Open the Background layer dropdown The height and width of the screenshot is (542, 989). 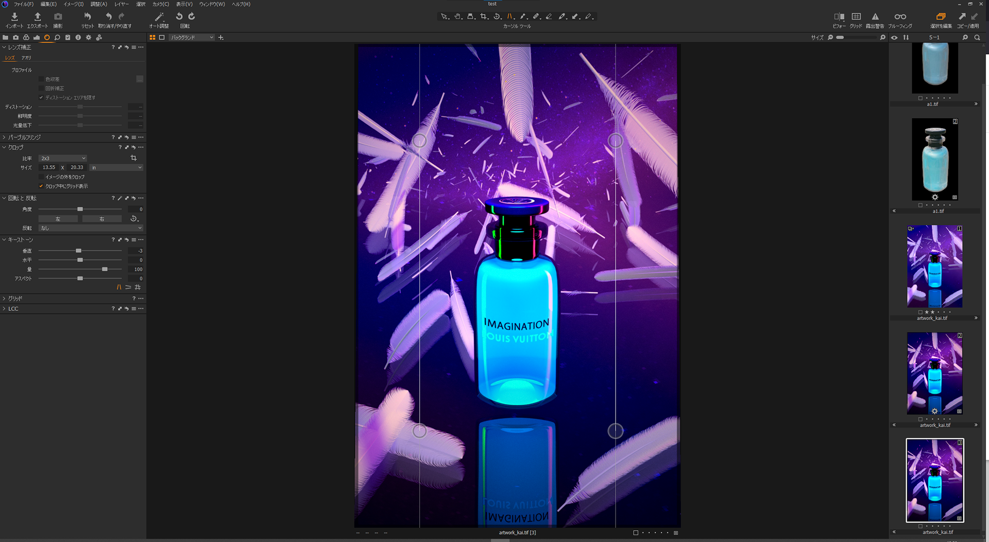192,38
